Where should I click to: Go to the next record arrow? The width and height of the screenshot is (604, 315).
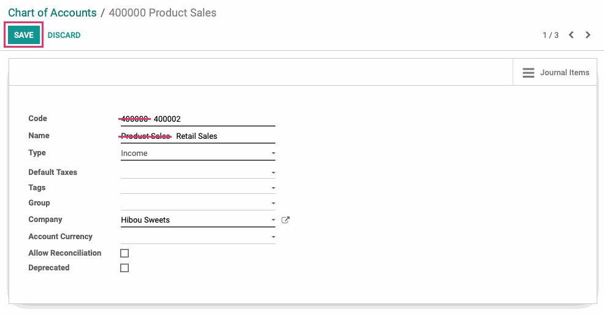588,35
